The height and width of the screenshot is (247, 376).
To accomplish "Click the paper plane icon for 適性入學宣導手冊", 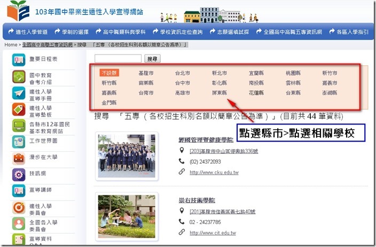I will [19, 93].
